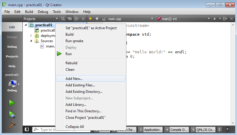Viewport: 237px width, 135px height.
Task: Select Add Existing Files...
Action: pyautogui.click(x=91, y=85)
